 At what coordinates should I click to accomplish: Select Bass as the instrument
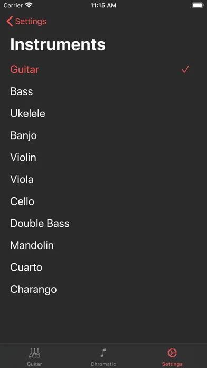(x=103, y=91)
